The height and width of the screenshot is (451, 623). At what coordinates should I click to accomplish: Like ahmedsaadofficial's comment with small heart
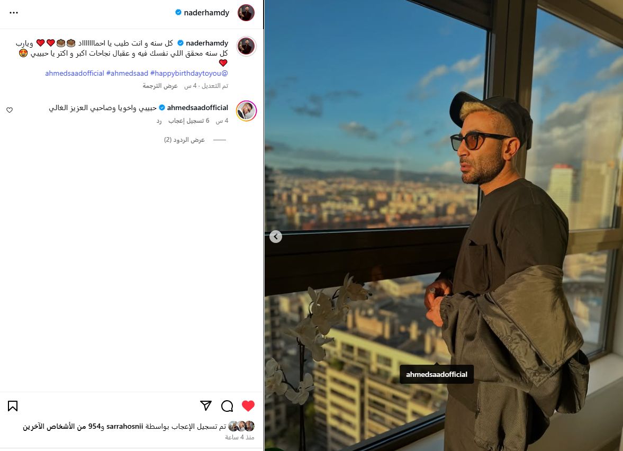pos(10,110)
